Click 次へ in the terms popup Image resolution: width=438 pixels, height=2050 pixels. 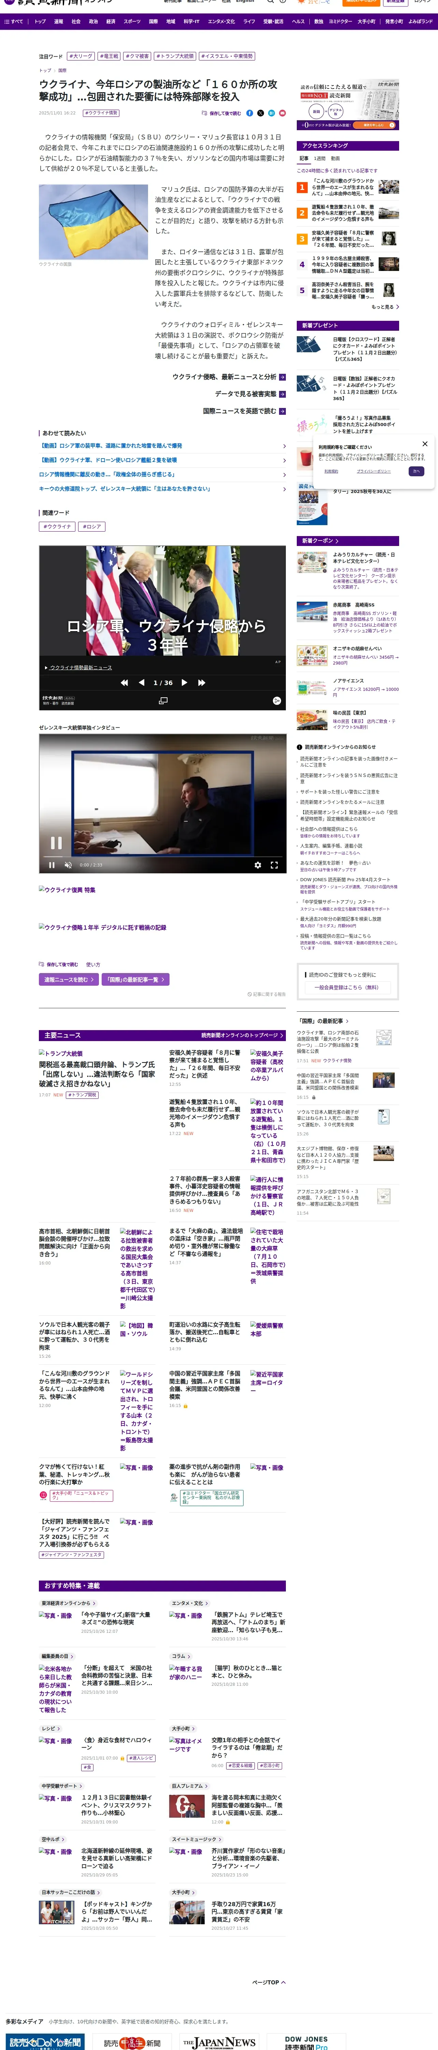tap(416, 471)
